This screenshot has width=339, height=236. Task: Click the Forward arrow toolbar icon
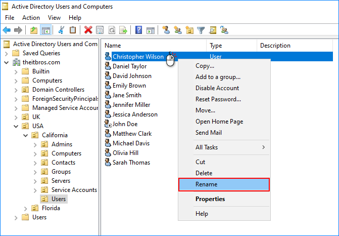coord(18,30)
